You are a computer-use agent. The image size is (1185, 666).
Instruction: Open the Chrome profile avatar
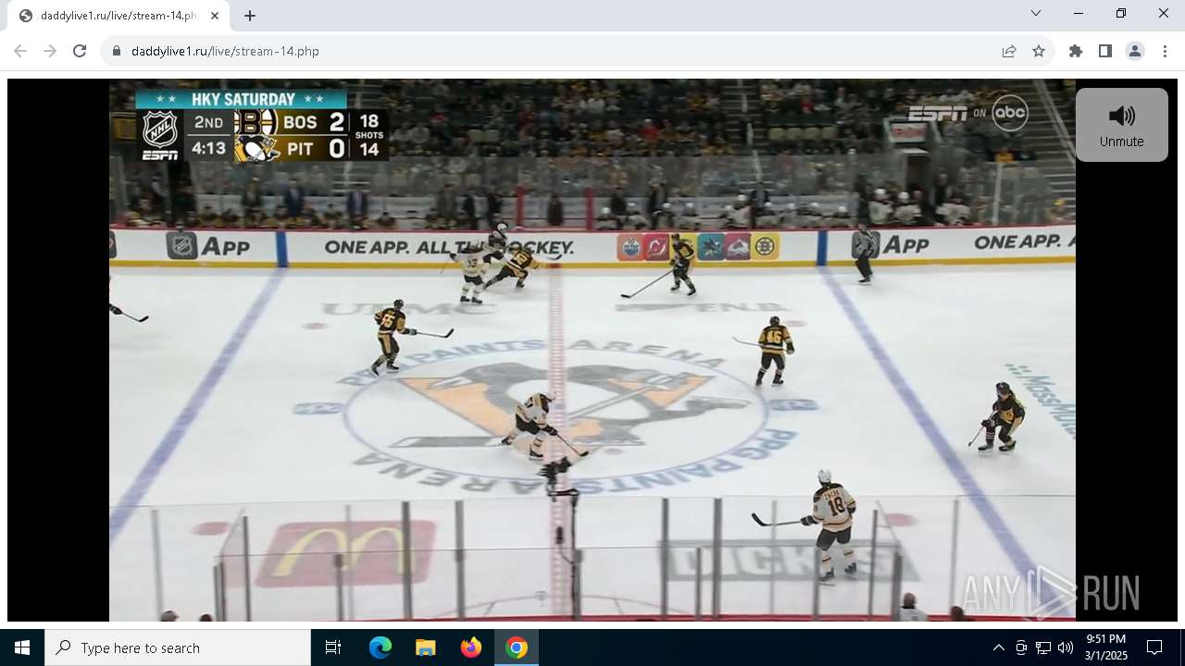pos(1135,51)
